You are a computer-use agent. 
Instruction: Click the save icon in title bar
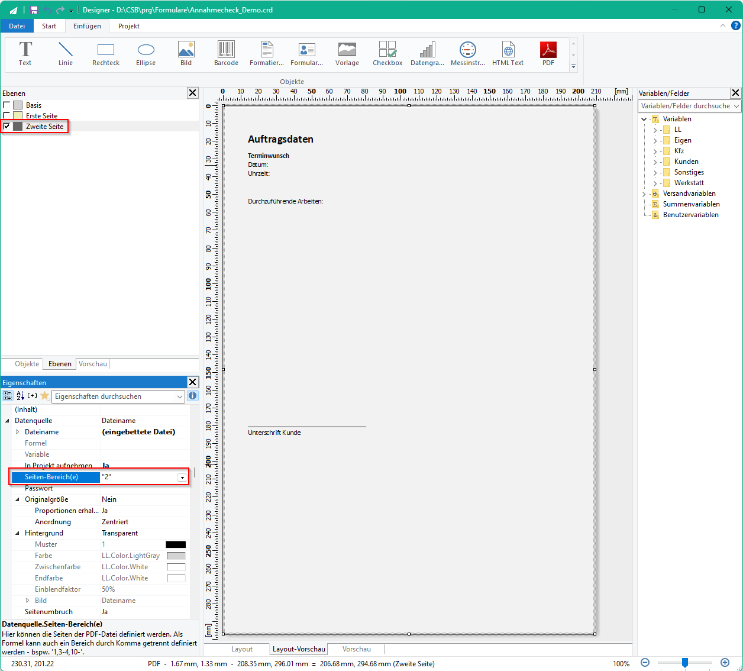34,10
